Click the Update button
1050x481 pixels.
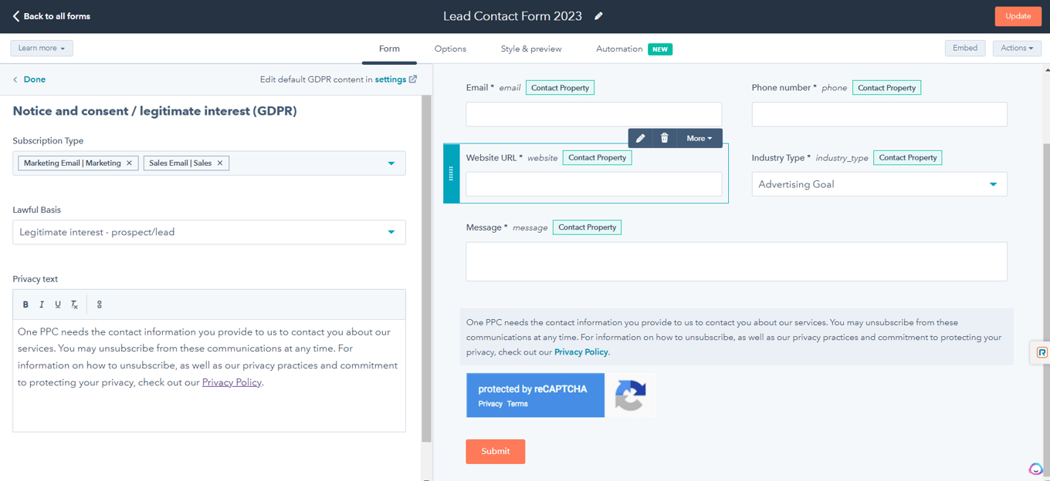(1018, 15)
